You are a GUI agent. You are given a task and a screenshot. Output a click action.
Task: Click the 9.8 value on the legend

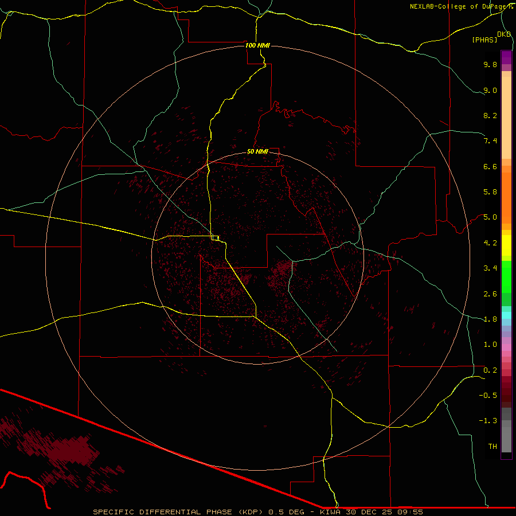[x=490, y=65]
